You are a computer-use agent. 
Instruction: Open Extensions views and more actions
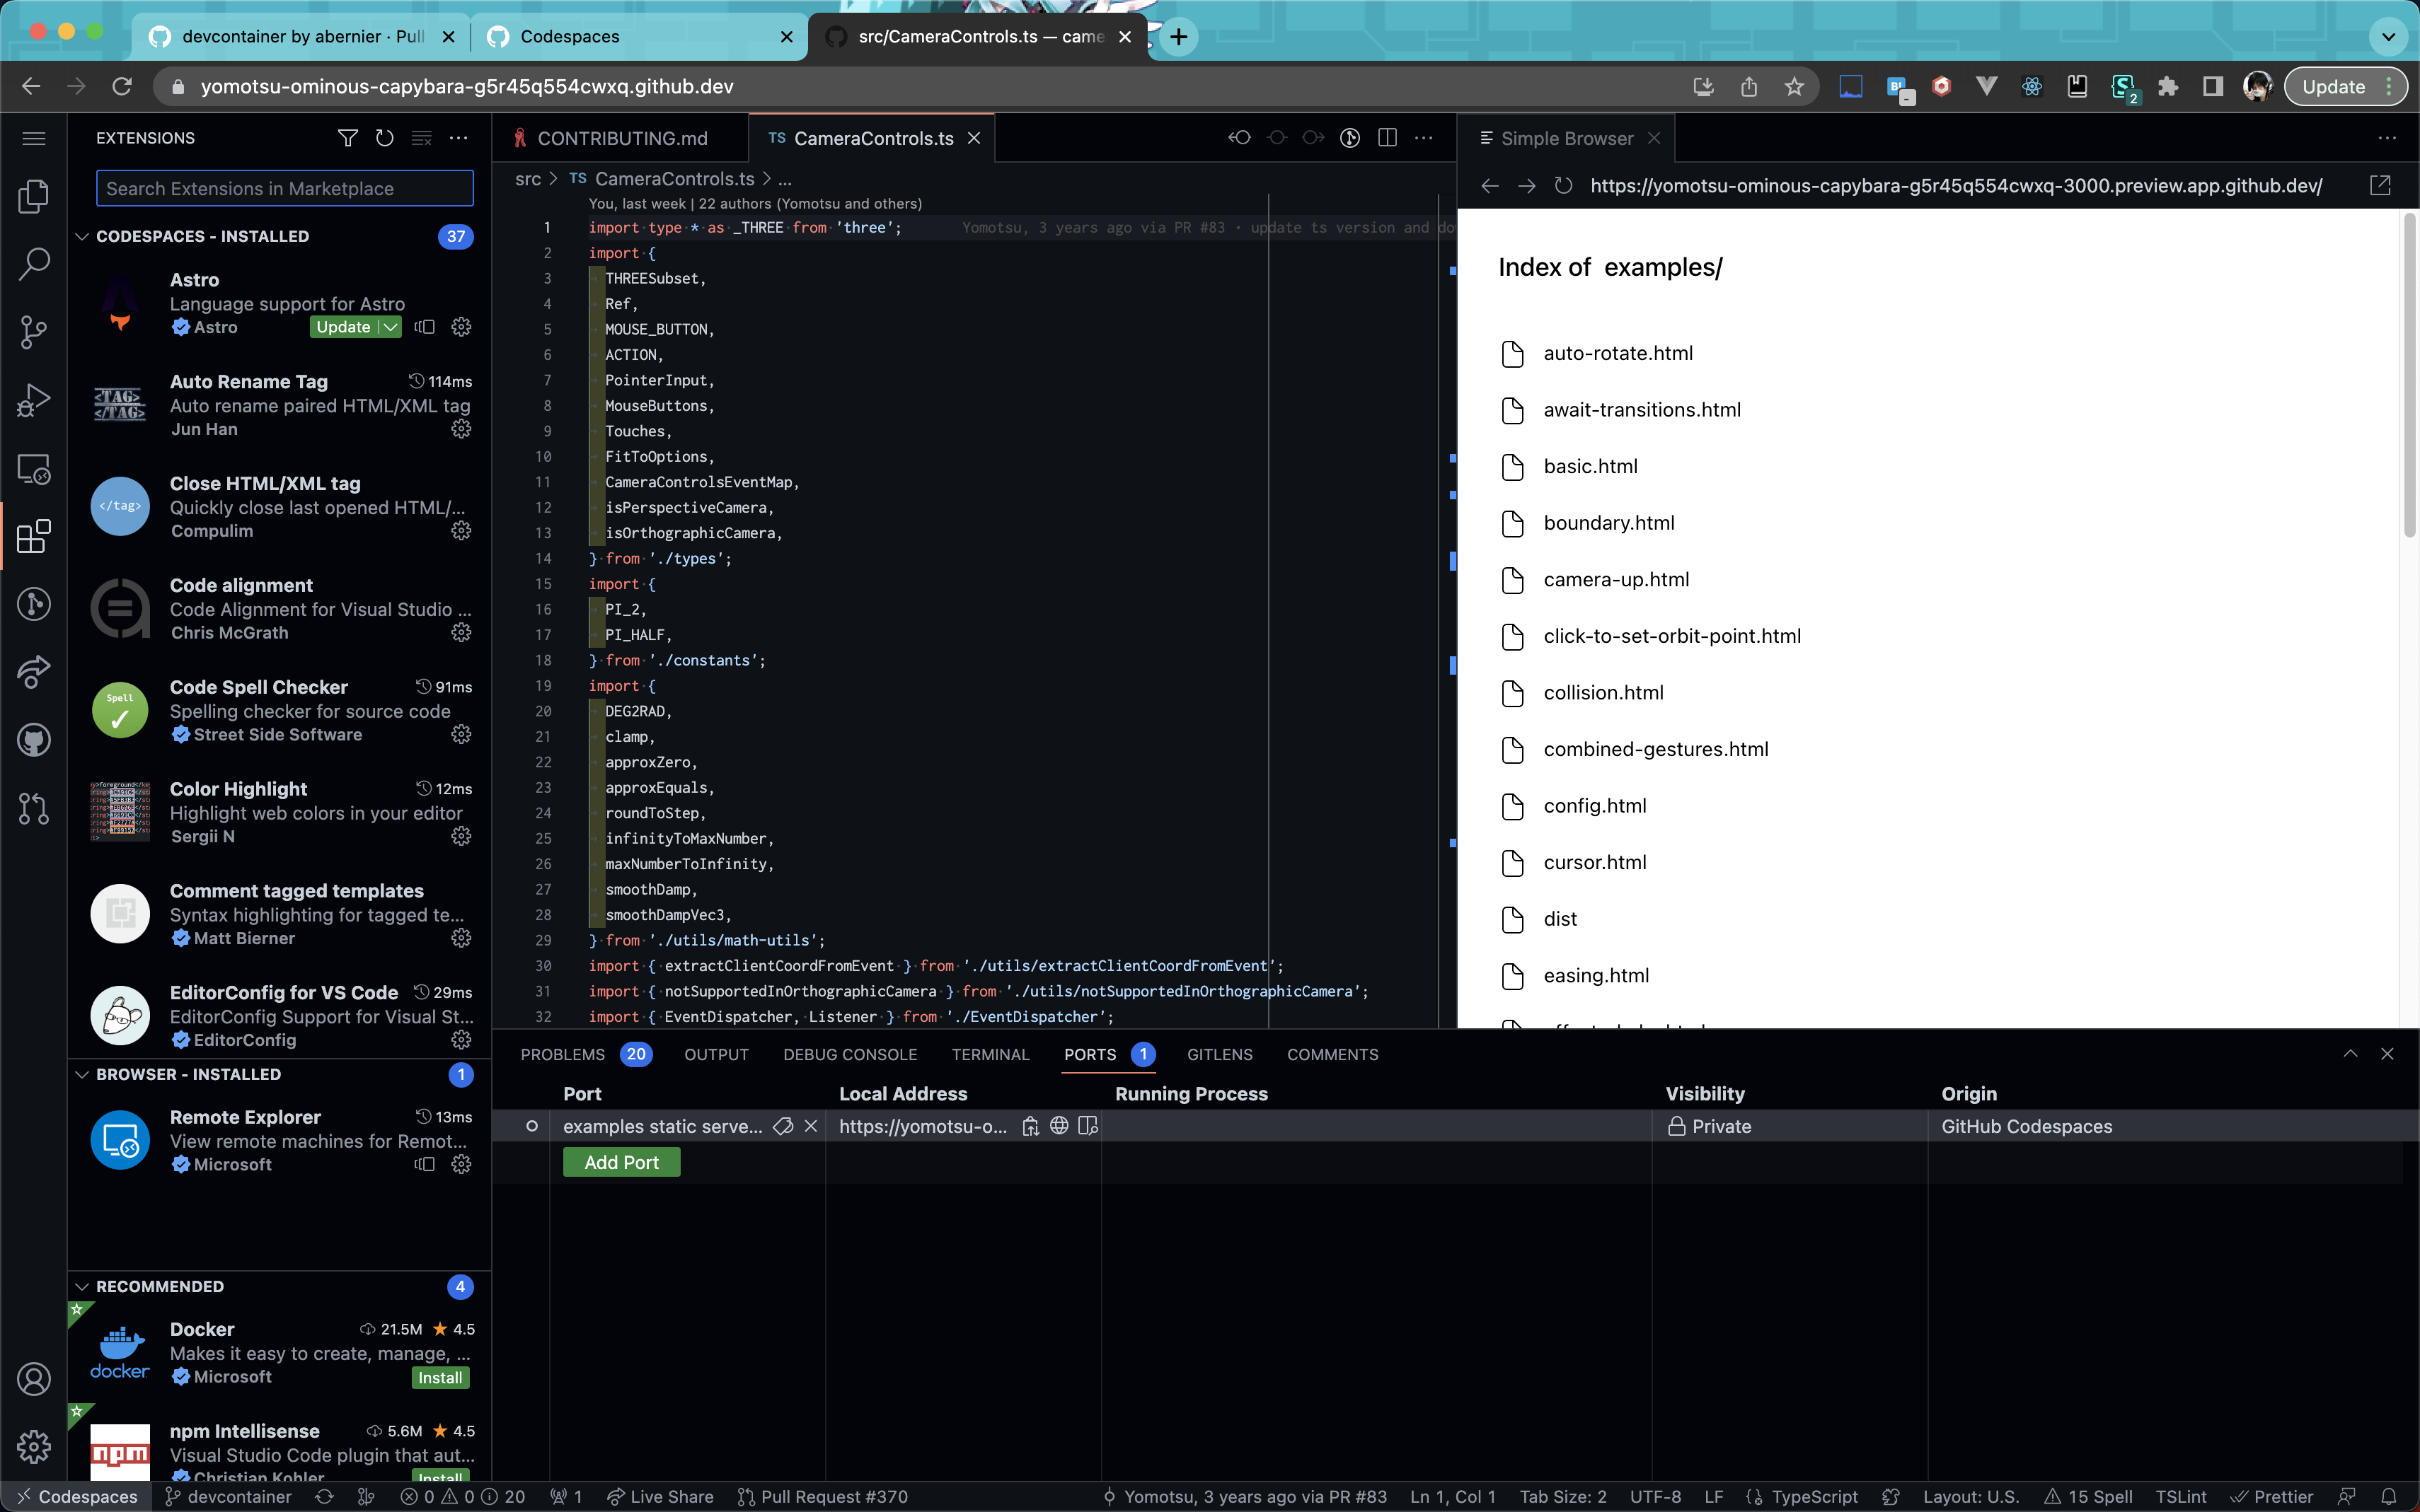pyautogui.click(x=459, y=138)
